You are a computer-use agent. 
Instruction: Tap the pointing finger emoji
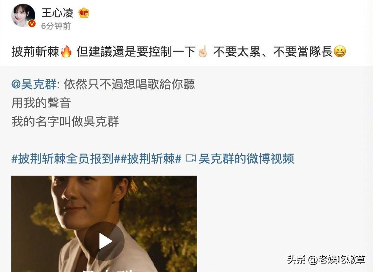(x=203, y=52)
